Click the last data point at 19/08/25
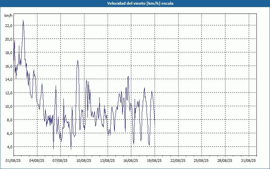Viewport: 270px width, 169px height. tap(155, 124)
